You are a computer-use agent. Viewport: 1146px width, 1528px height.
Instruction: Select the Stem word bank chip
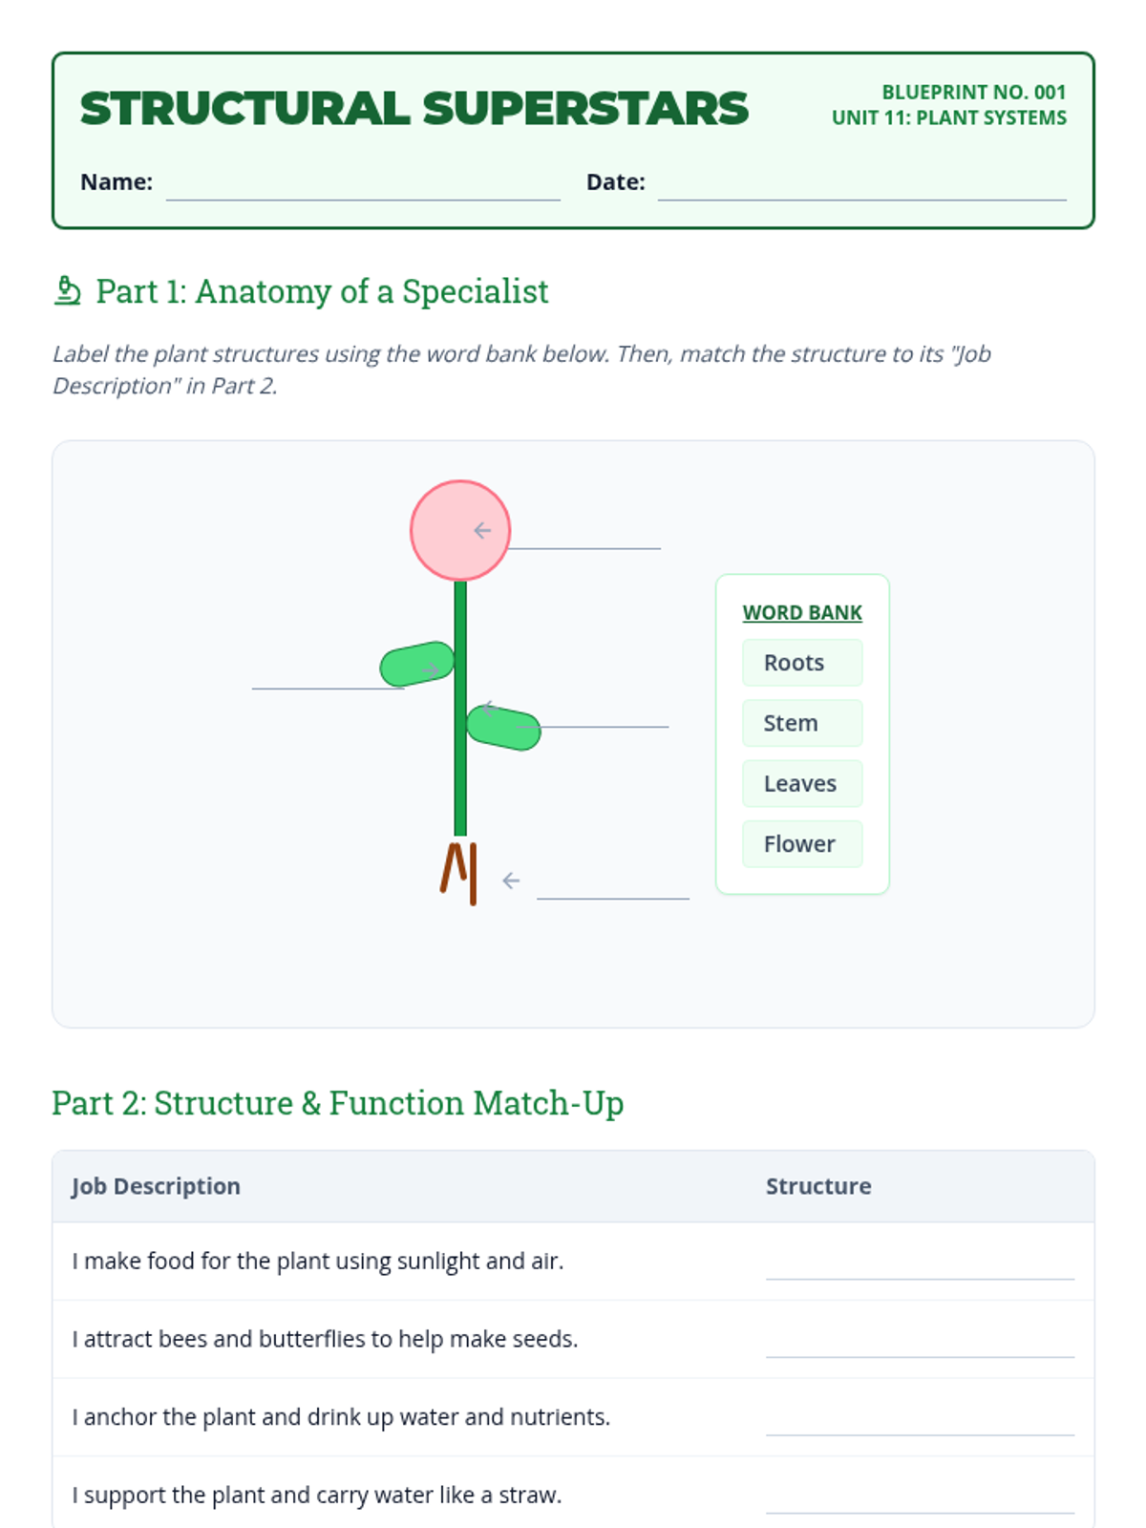[x=801, y=723]
